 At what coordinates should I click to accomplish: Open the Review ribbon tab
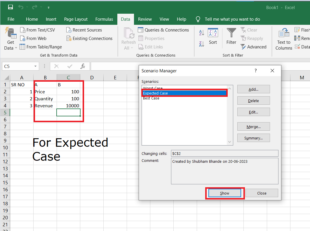tap(145, 19)
